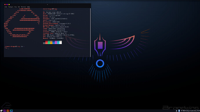Click the magenta window control button

pos(7,5)
